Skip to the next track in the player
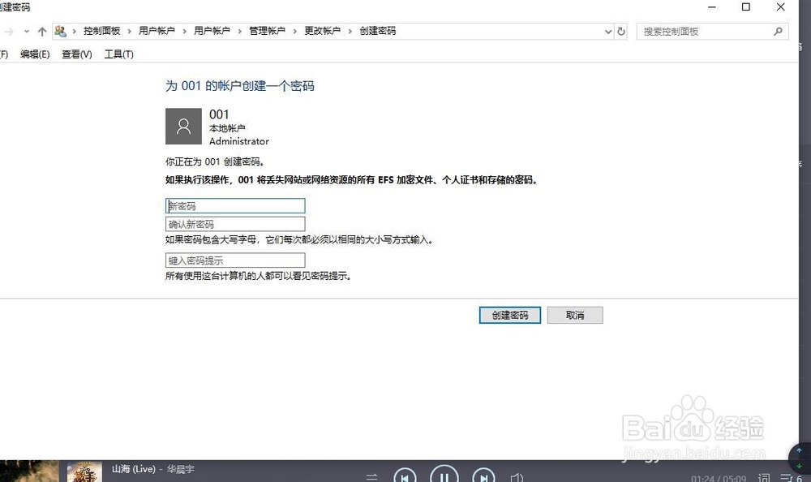811x482 pixels. coord(483,476)
